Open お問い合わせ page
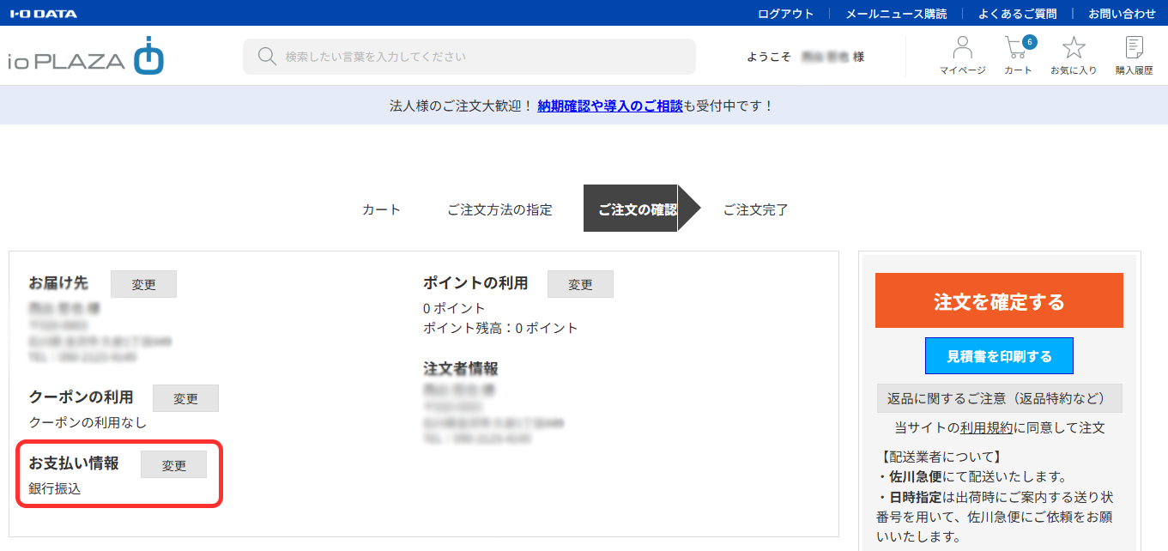This screenshot has height=551, width=1168. coord(1122,14)
